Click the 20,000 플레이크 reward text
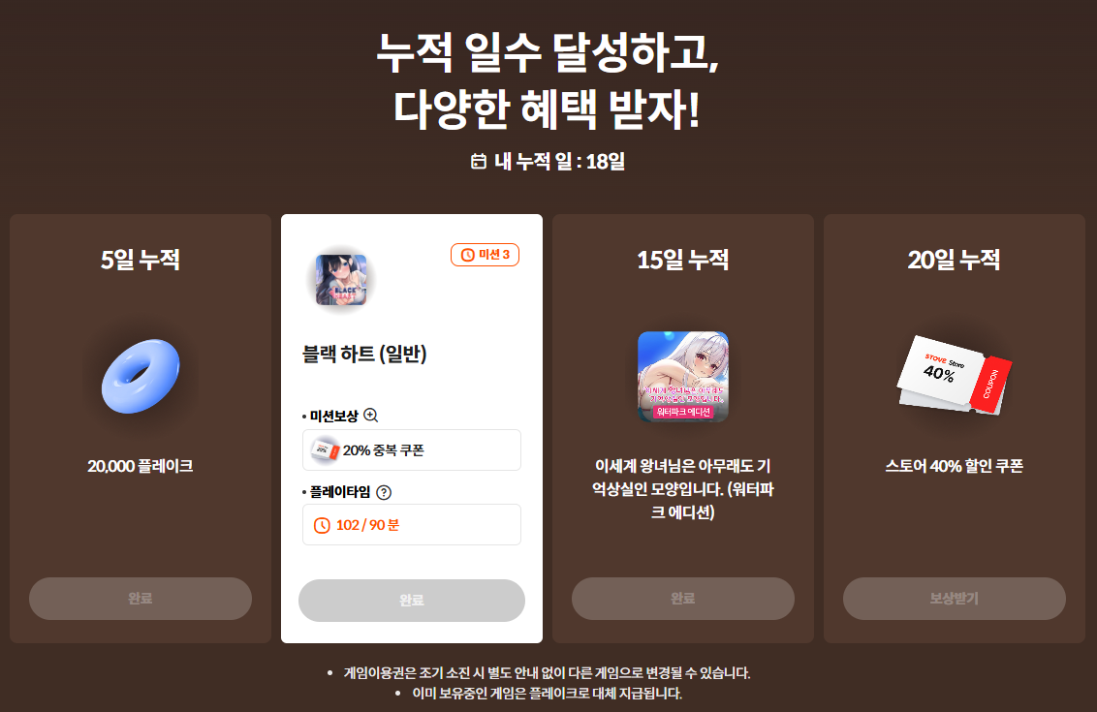This screenshot has width=1097, height=712. tap(140, 466)
